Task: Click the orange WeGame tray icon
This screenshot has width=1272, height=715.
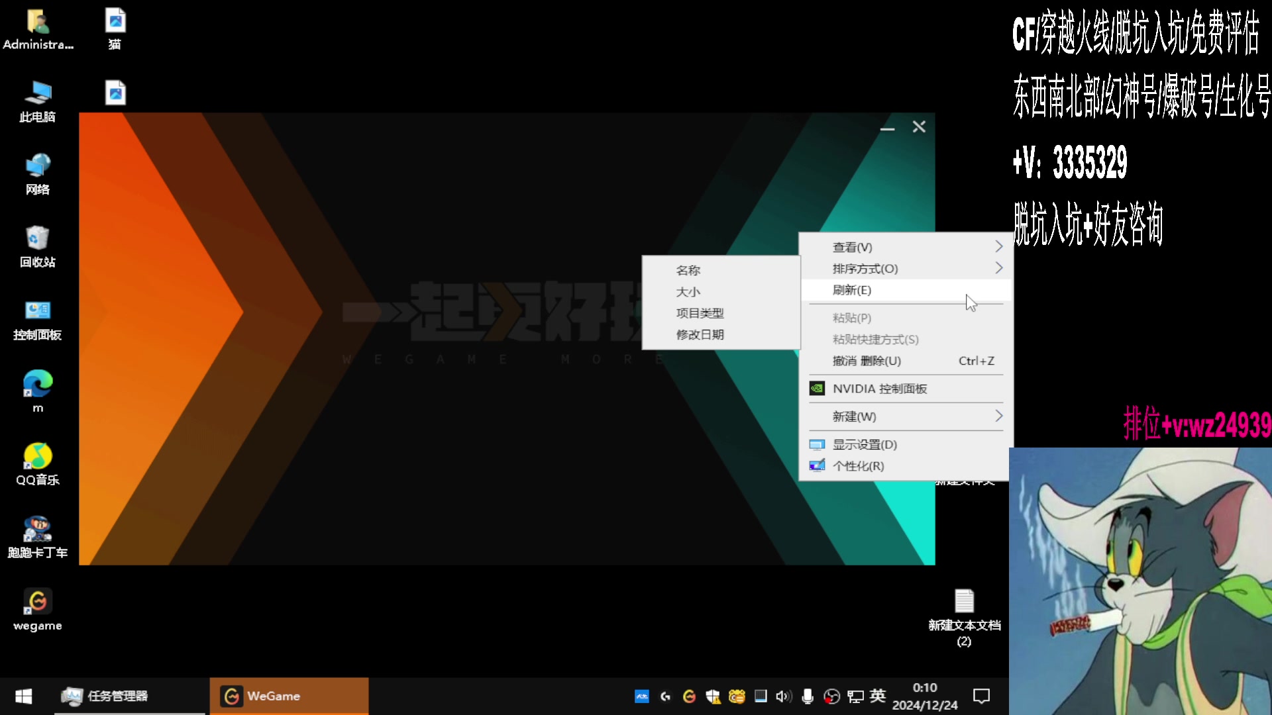Action: point(689,696)
